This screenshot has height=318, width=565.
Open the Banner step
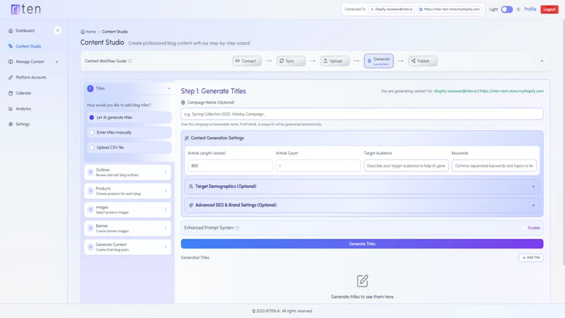click(128, 228)
